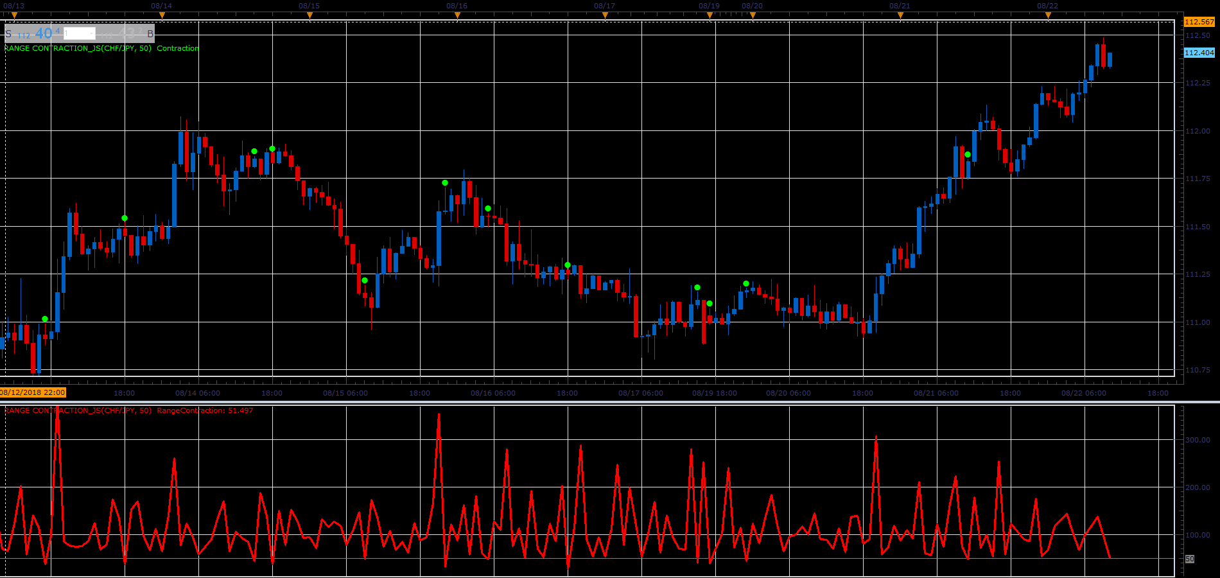1220x578 pixels.
Task: Select the green contraction dot near 112.00 on 08/21
Action: 968,155
